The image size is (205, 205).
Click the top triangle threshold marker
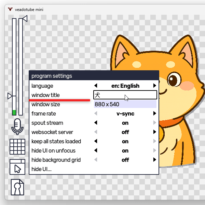25,19
